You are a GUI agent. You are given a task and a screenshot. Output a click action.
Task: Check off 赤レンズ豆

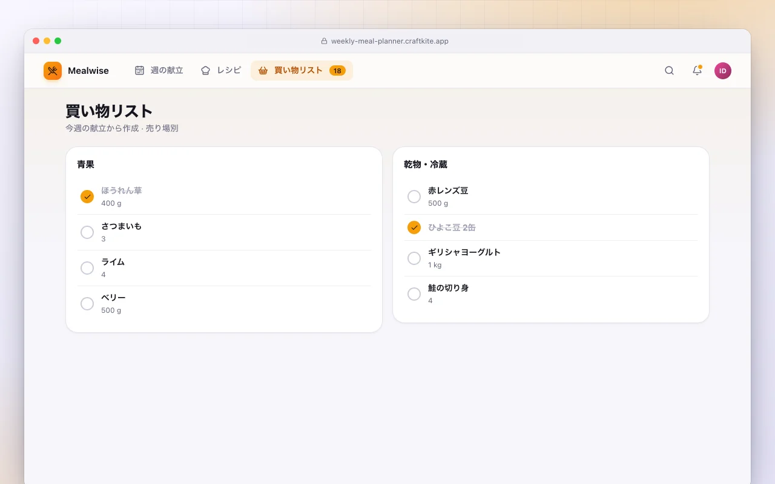(x=414, y=197)
